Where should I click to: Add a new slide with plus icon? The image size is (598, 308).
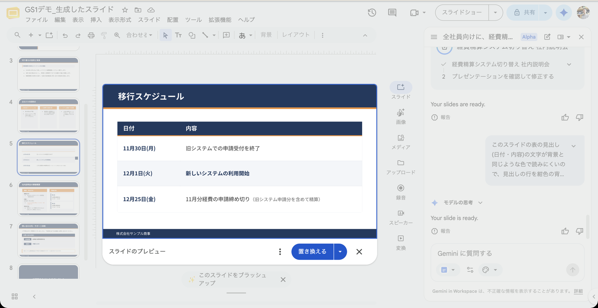pyautogui.click(x=31, y=35)
